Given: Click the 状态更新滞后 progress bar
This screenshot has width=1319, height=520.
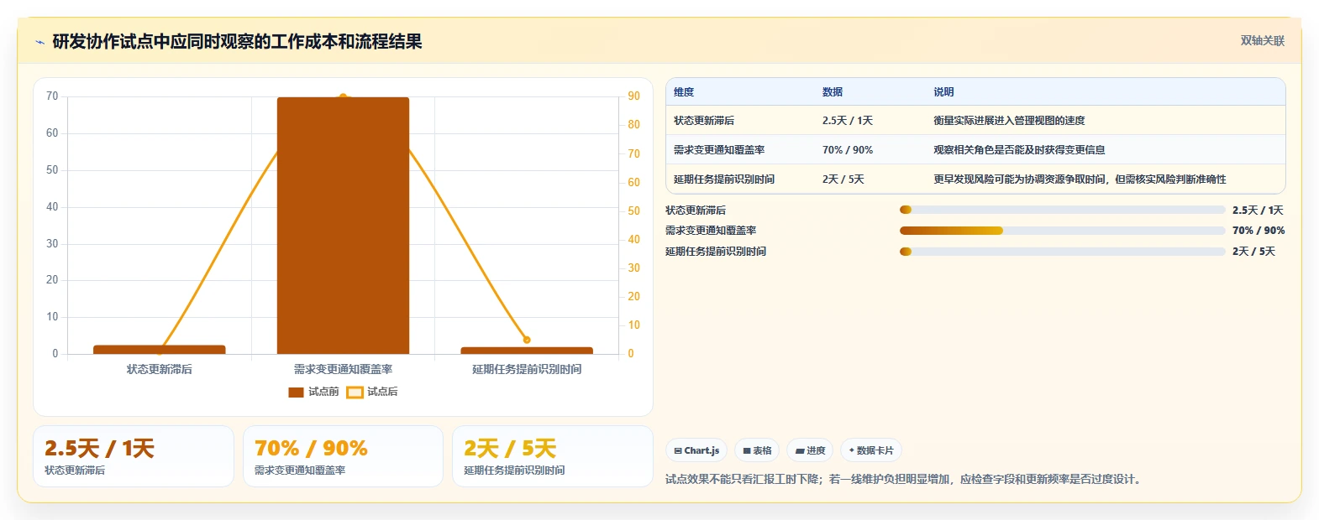Looking at the screenshot, I should 1062,210.
